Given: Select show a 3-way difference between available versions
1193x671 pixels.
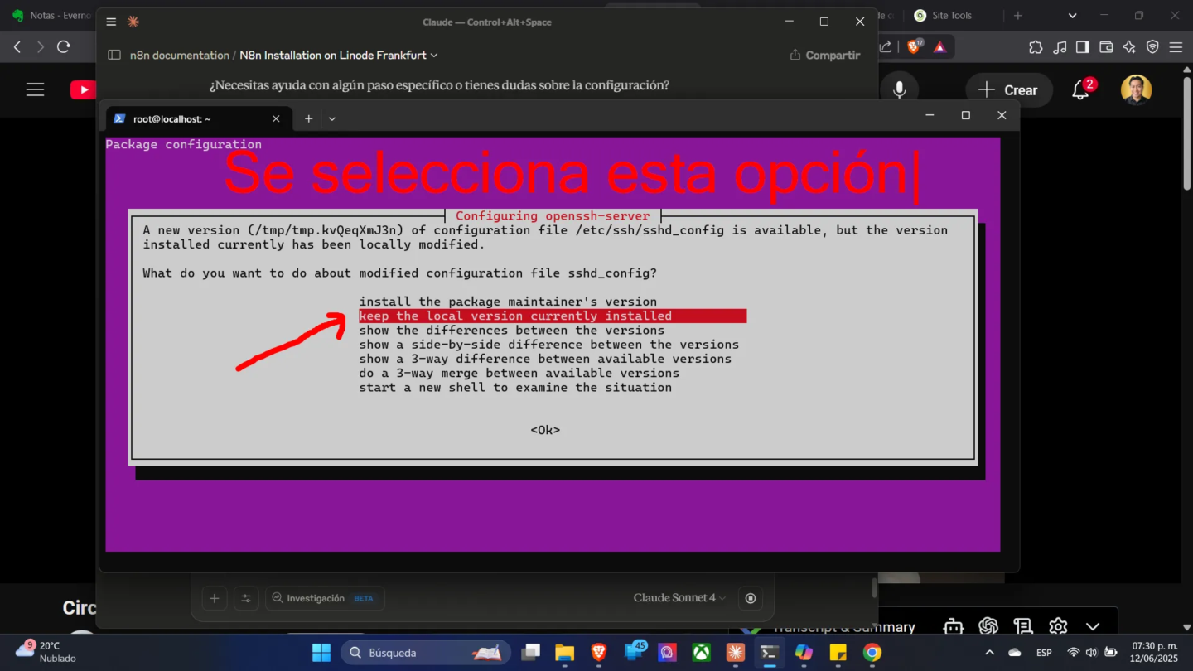Looking at the screenshot, I should tap(545, 359).
